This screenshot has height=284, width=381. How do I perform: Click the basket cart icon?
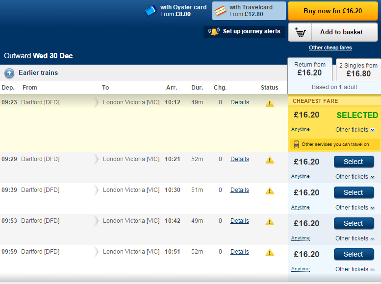(301, 32)
